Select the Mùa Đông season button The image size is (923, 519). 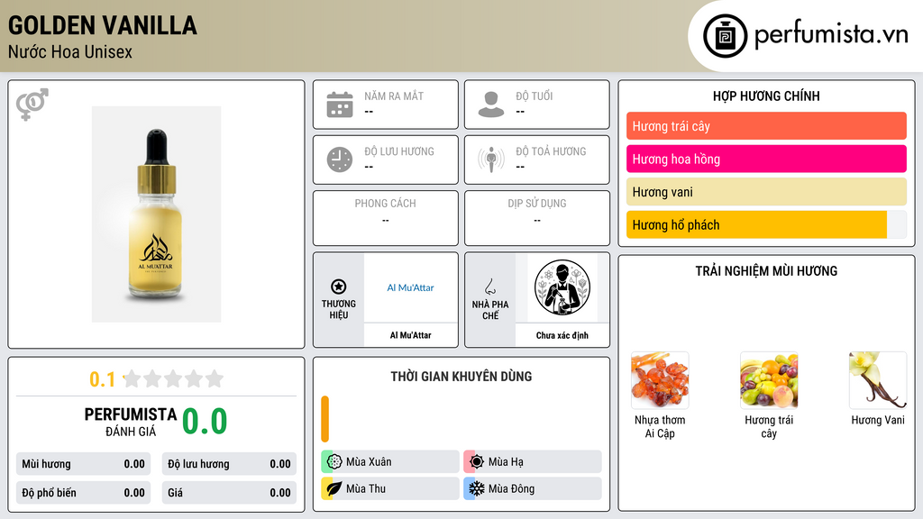click(533, 488)
